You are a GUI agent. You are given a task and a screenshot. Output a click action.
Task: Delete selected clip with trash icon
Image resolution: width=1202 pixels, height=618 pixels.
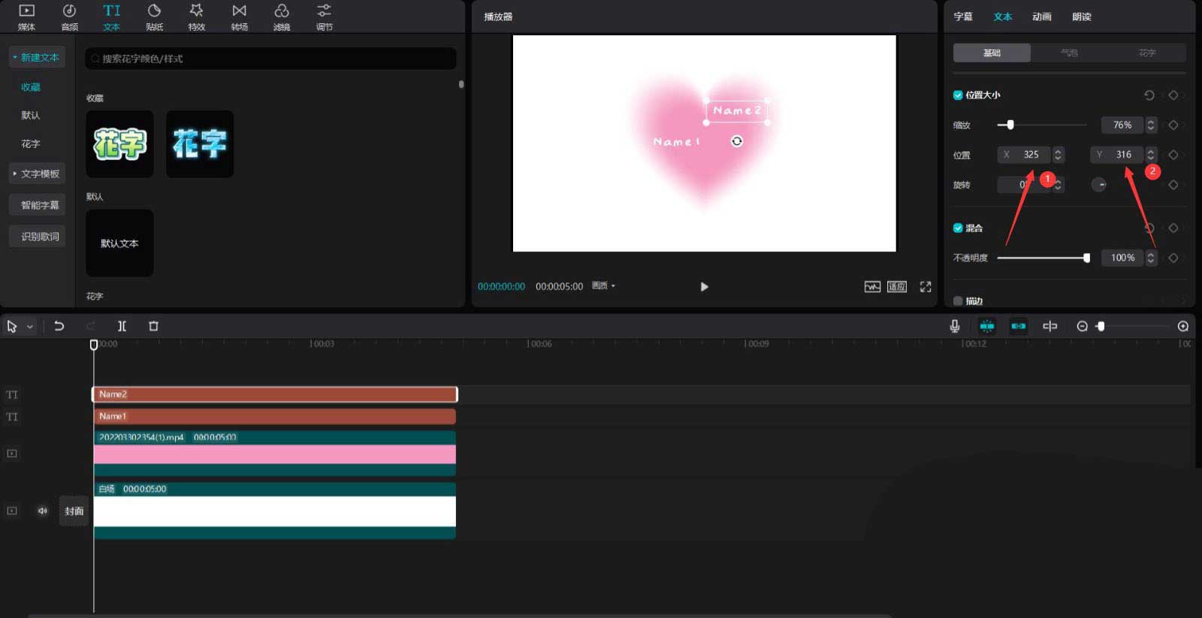pyautogui.click(x=153, y=326)
